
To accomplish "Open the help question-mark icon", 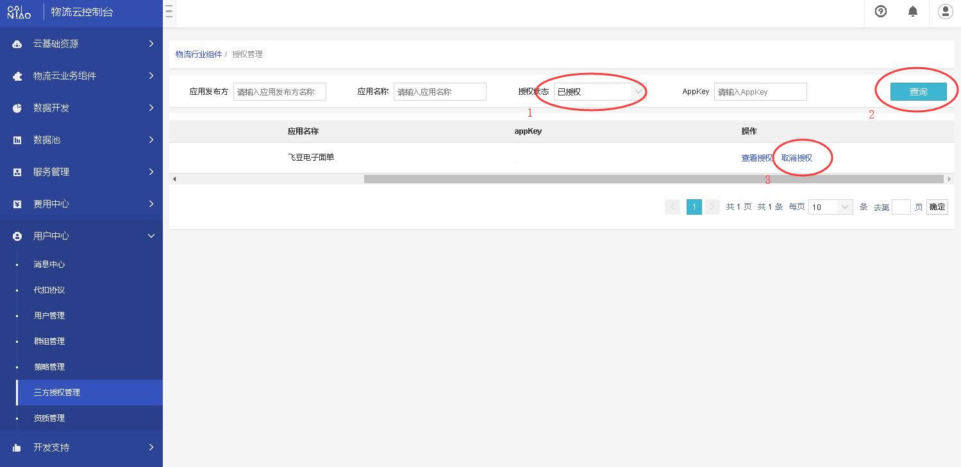I will pos(880,12).
